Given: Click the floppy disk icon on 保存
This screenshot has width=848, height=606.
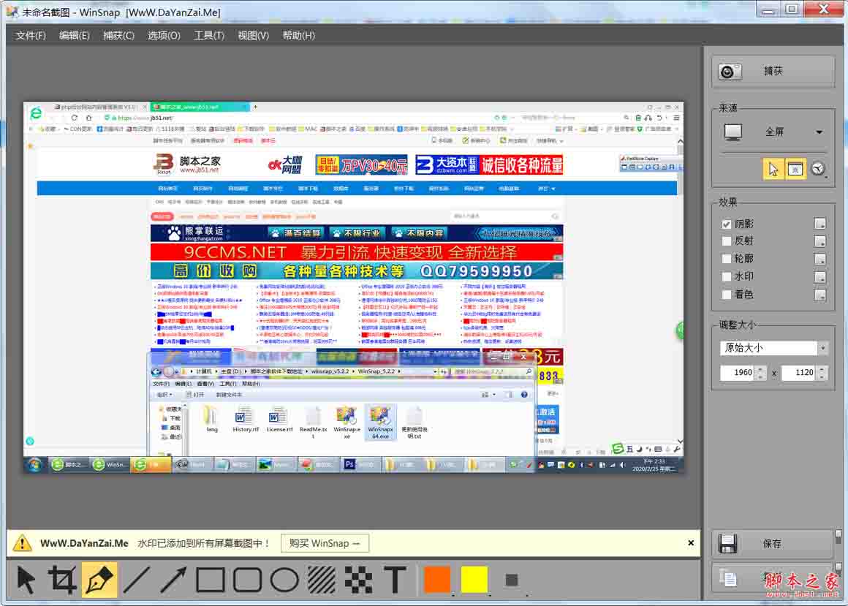Looking at the screenshot, I should pyautogui.click(x=728, y=543).
